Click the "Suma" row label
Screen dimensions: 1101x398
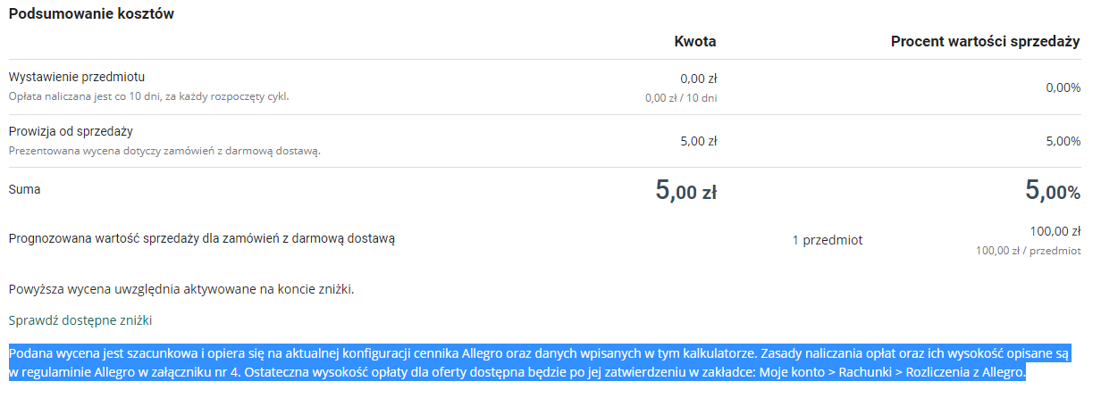point(24,189)
